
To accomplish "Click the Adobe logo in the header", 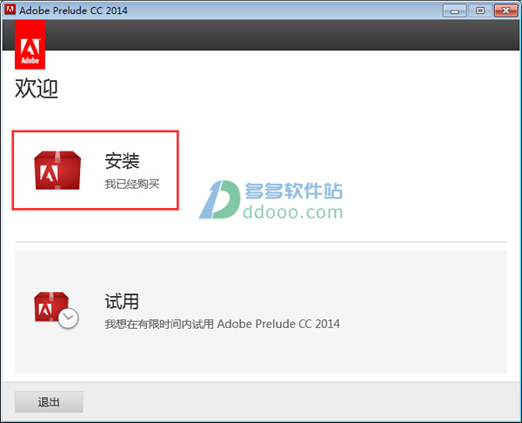I will 30,44.
